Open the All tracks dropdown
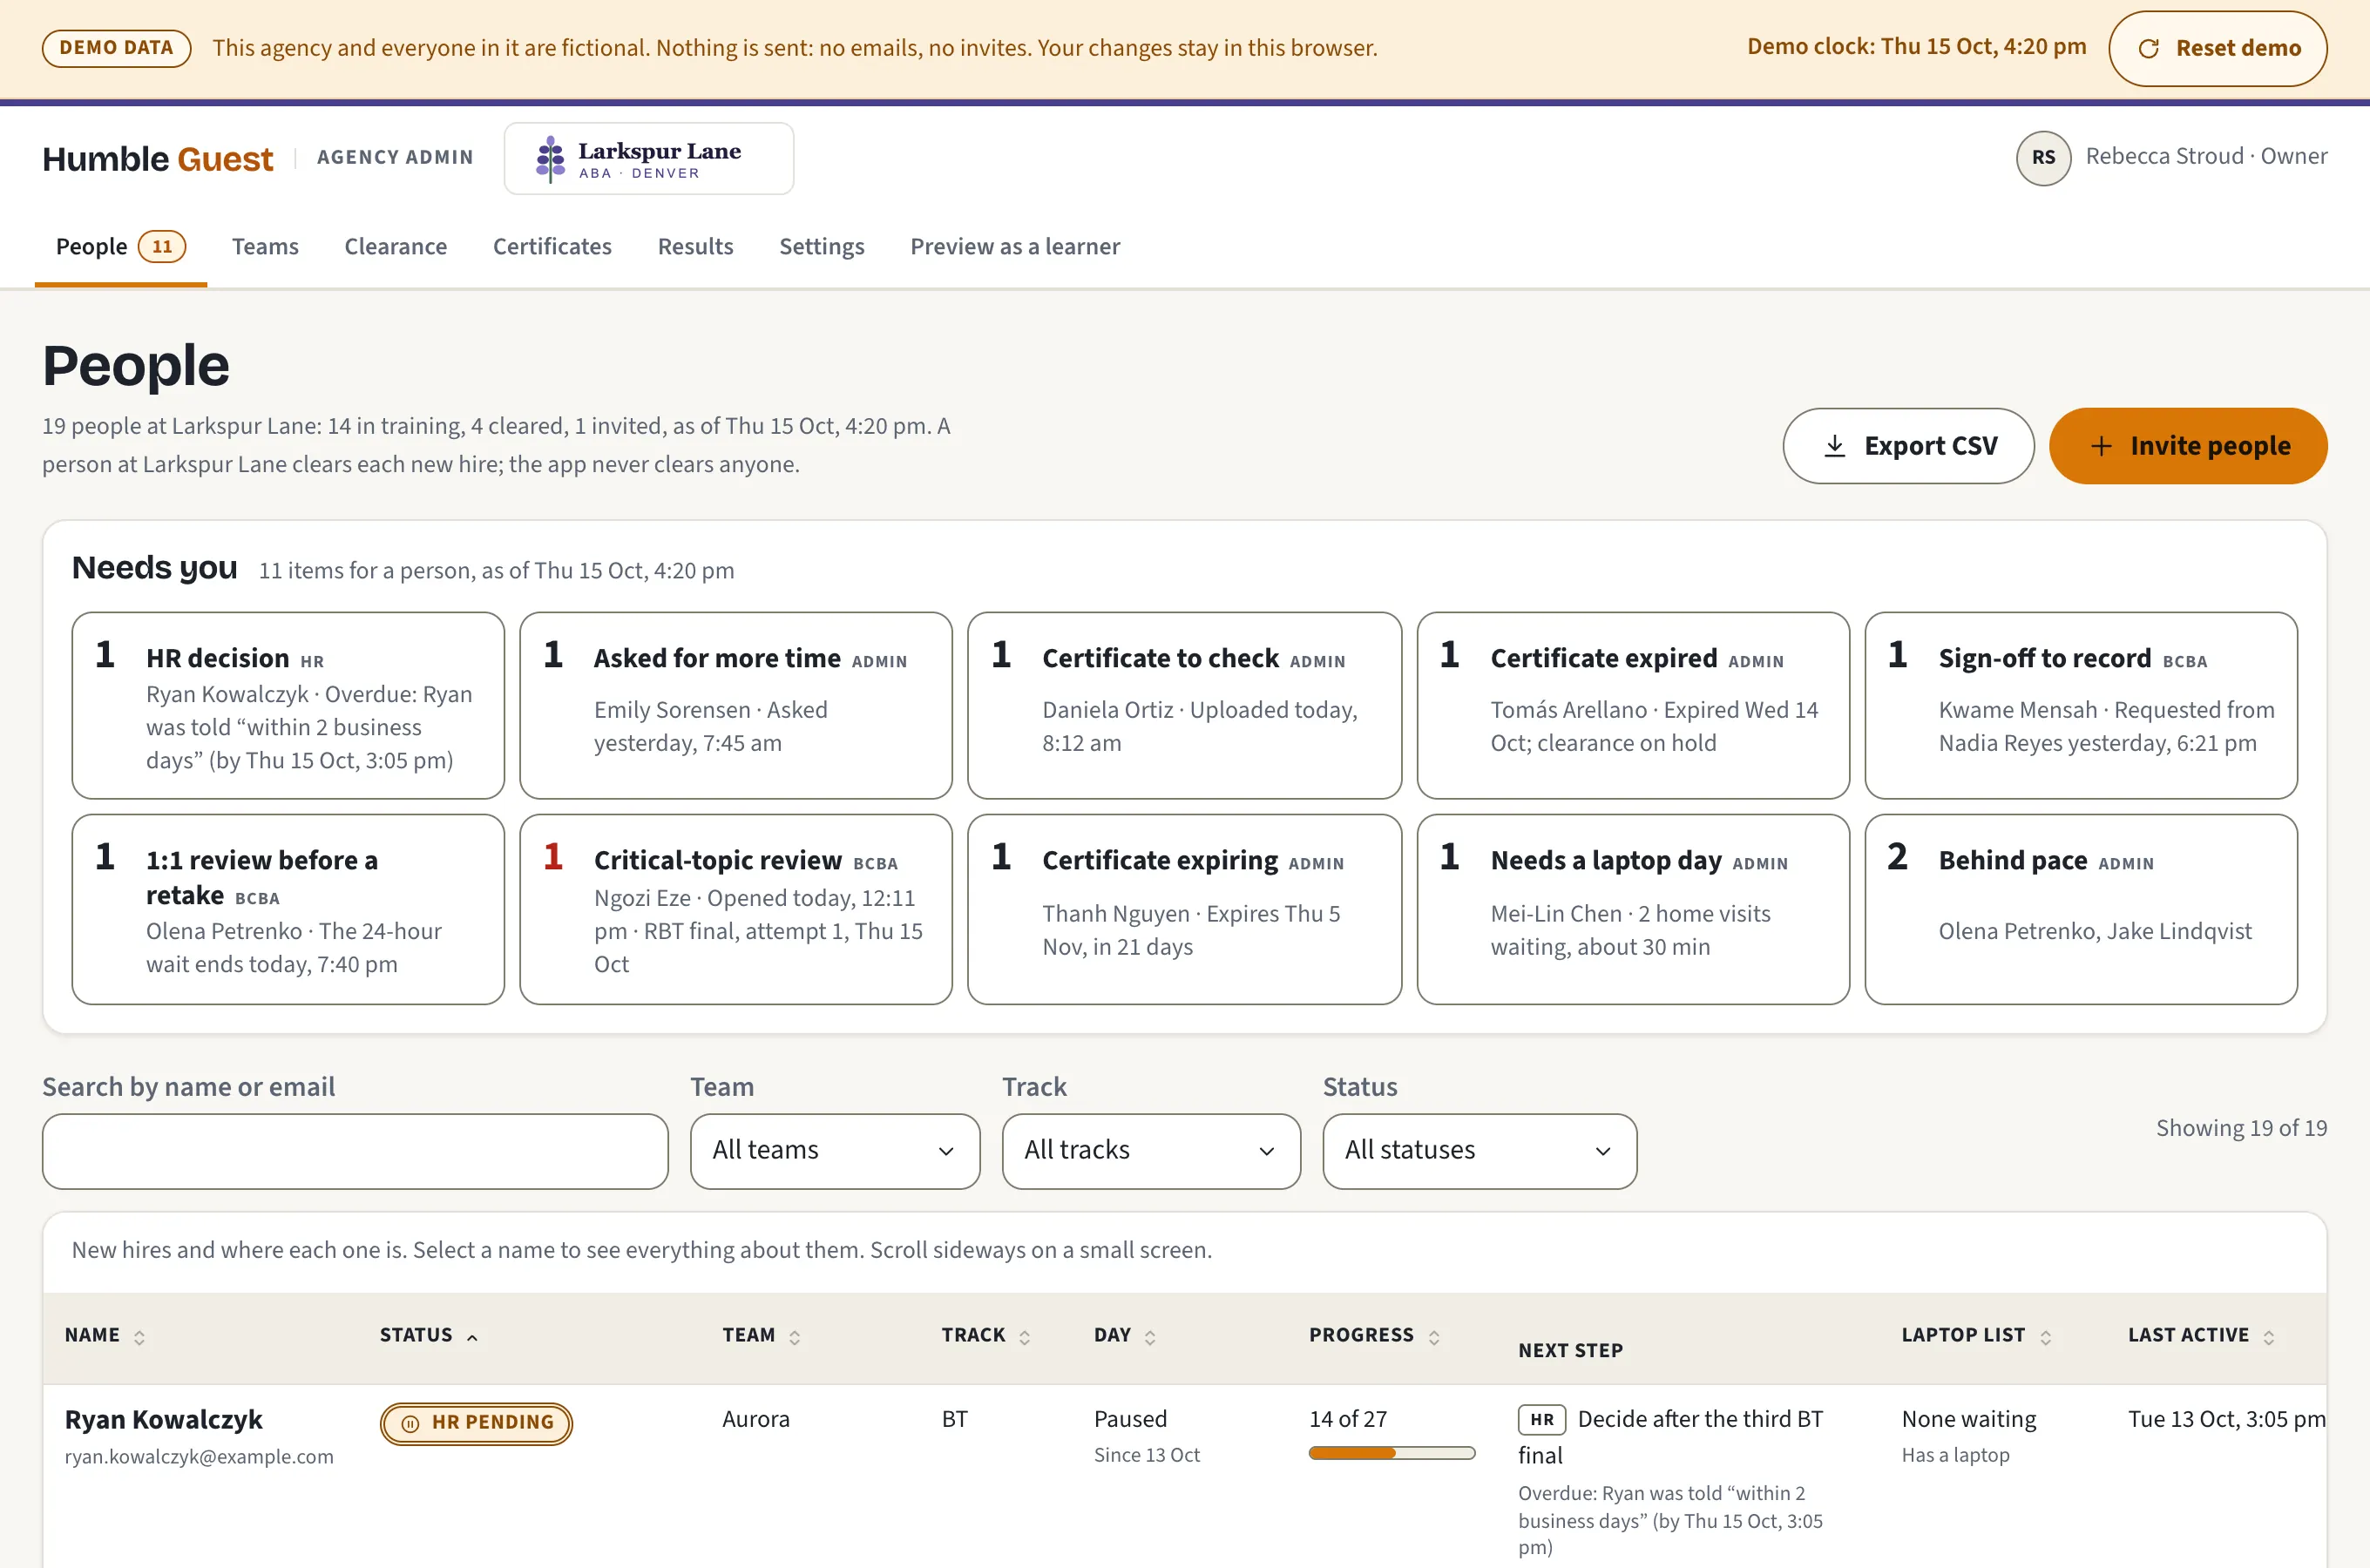Viewport: 2370px width, 1568px height. [x=1150, y=1151]
